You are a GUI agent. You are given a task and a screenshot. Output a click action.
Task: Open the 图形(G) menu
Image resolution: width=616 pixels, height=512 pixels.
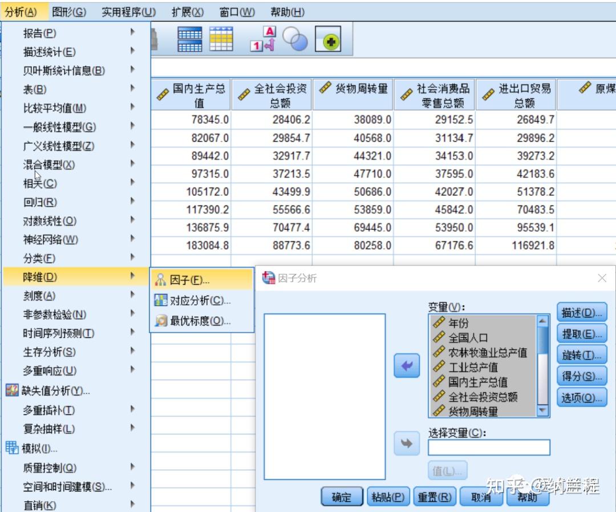coord(69,12)
